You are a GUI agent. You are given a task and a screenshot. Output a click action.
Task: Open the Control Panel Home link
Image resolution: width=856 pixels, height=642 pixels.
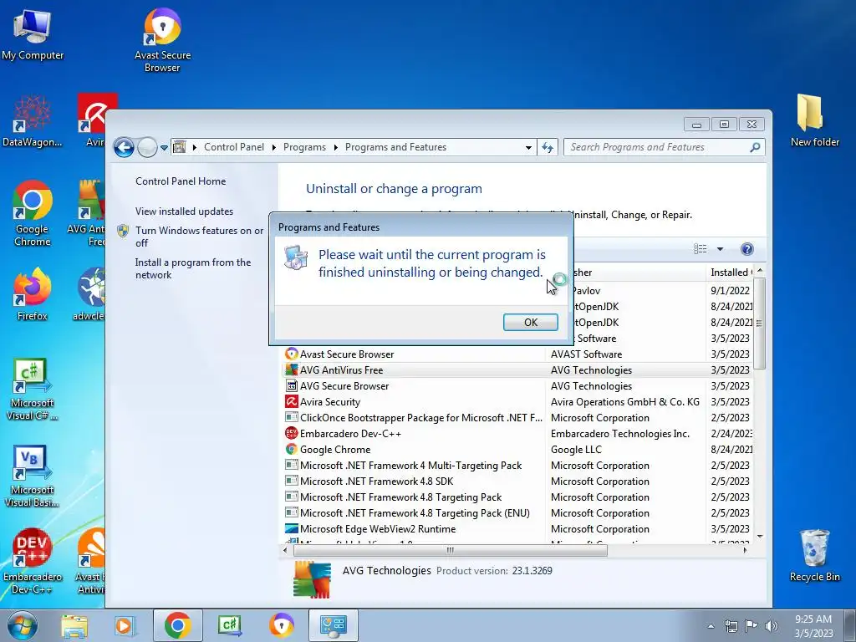click(x=181, y=181)
